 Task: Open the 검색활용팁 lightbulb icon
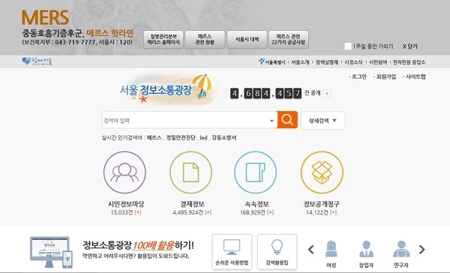[x=277, y=252]
